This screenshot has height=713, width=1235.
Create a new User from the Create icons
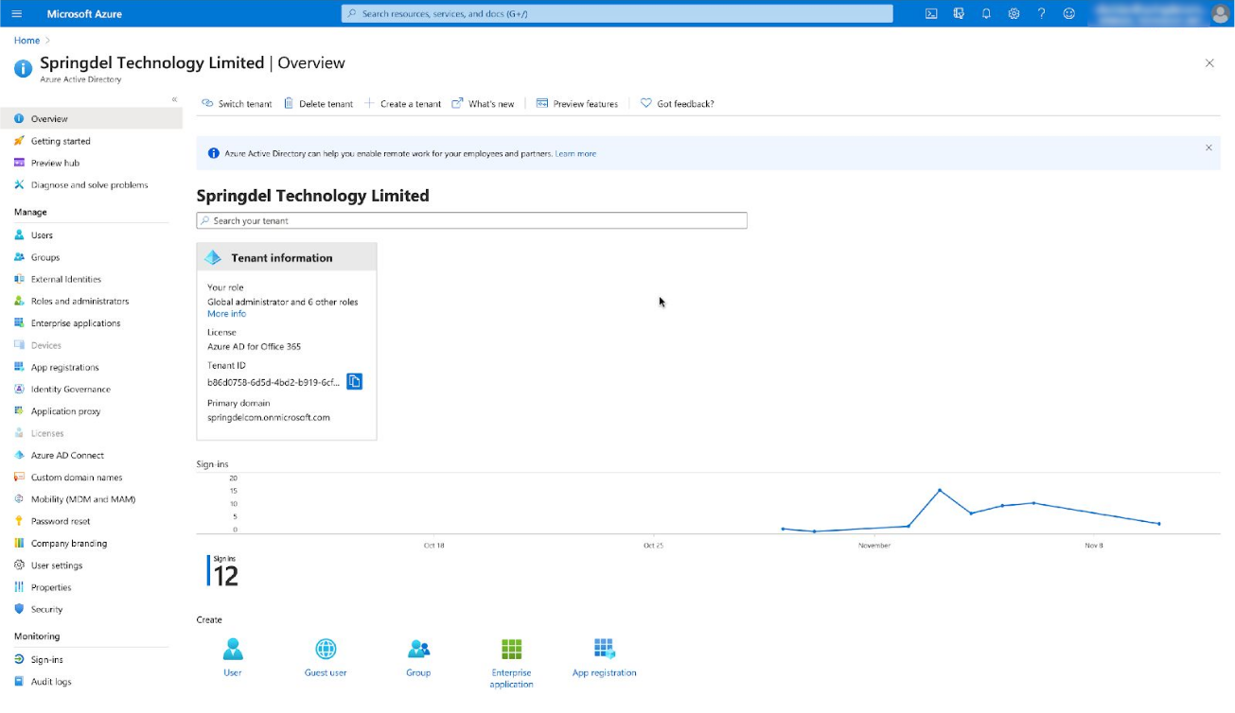[233, 657]
